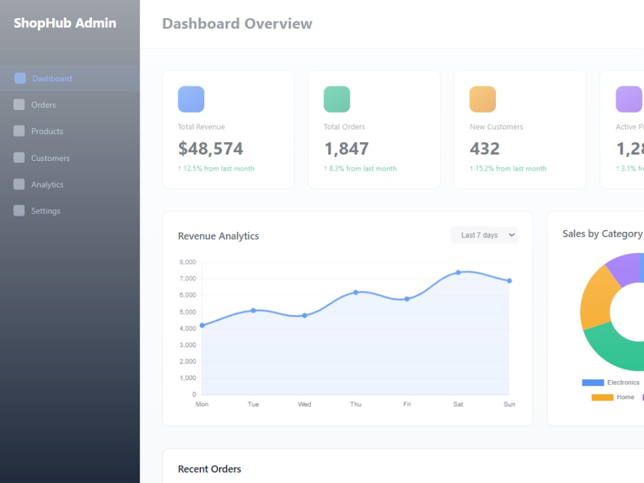Viewport: 644px width, 483px height.
Task: Click the blue Total Revenue card icon
Action: click(x=191, y=99)
